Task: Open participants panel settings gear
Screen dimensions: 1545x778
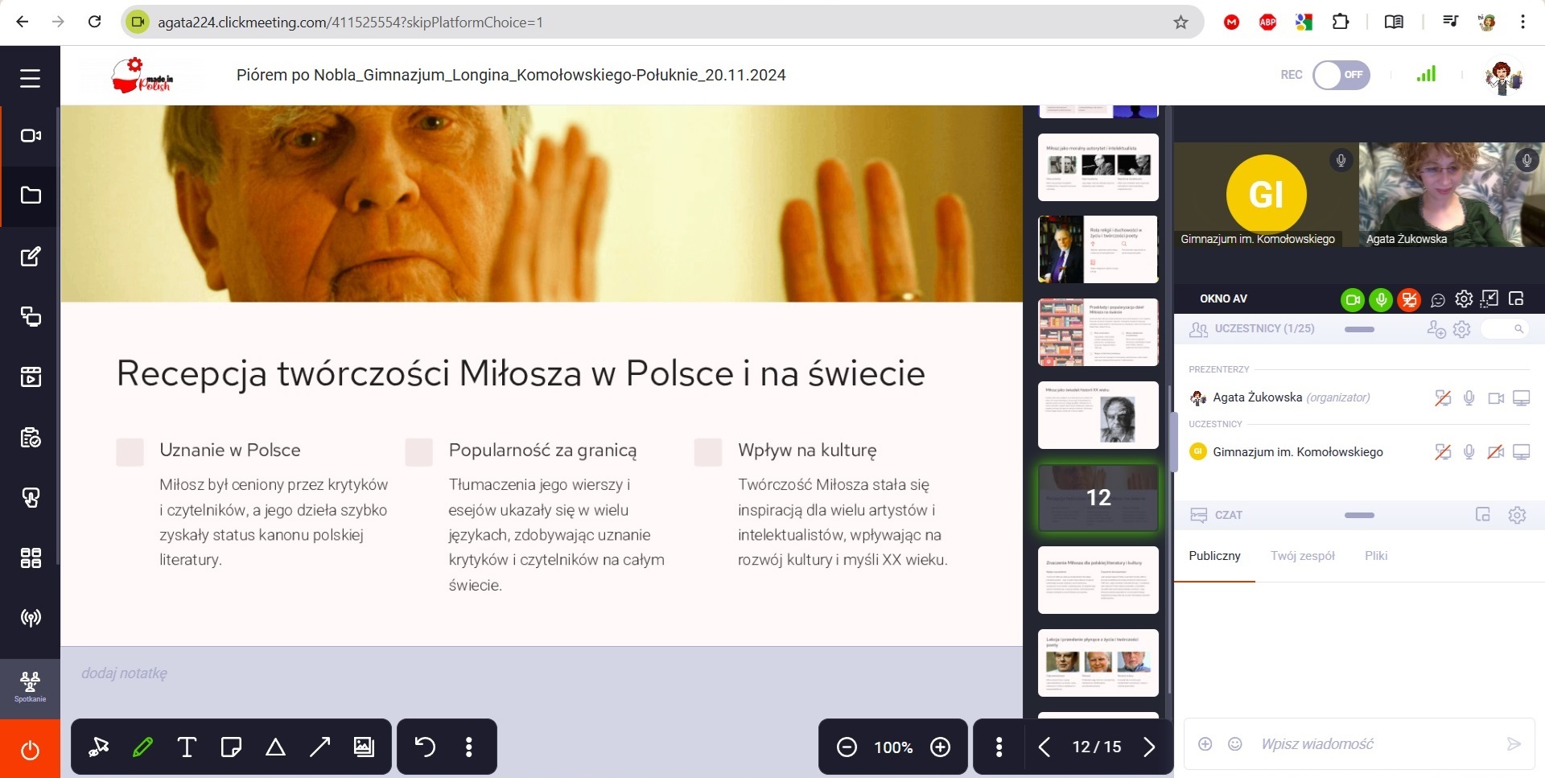Action: 1462,329
